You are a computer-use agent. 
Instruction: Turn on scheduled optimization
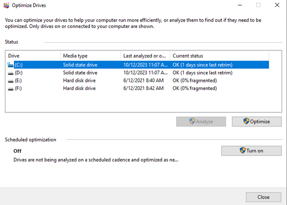click(x=251, y=151)
